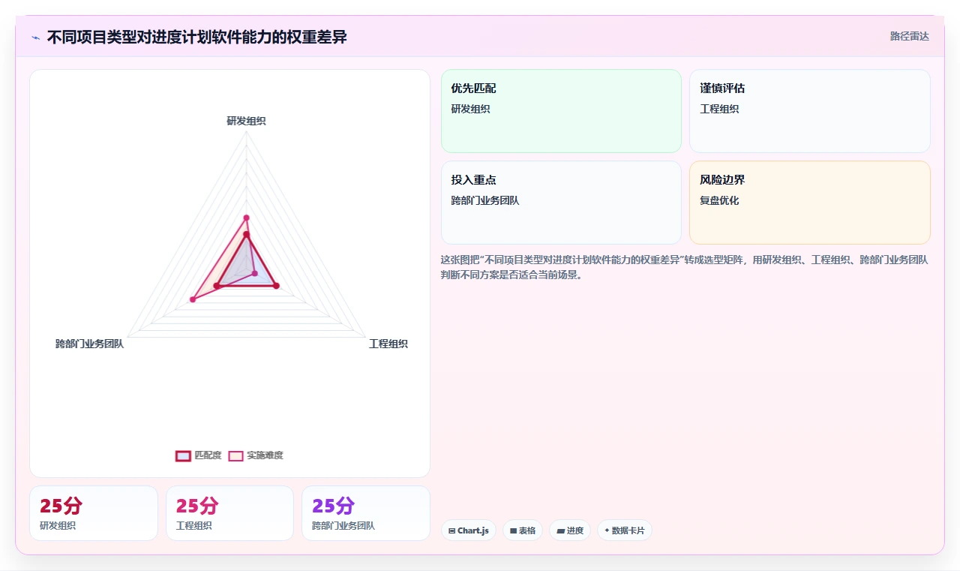Click the 工程组织 radar axis label
This screenshot has width=960, height=571.
388,344
